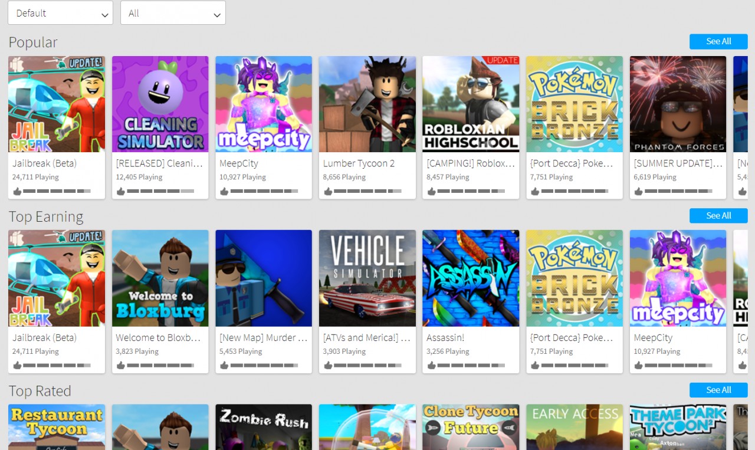Screen dimensions: 755x450
Task: Click "[RELEASED] Cleani…" game title
Action: point(159,163)
